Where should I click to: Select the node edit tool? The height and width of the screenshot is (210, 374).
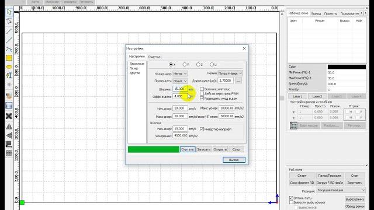point(9,22)
